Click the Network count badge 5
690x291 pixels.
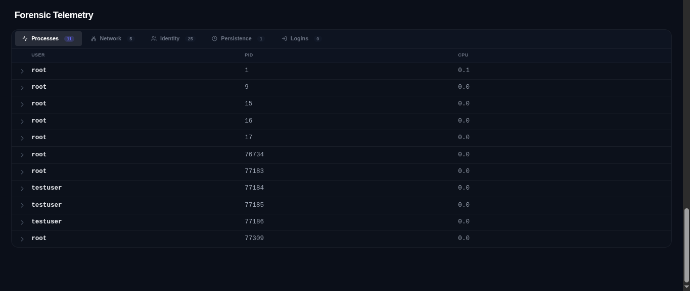click(130, 39)
